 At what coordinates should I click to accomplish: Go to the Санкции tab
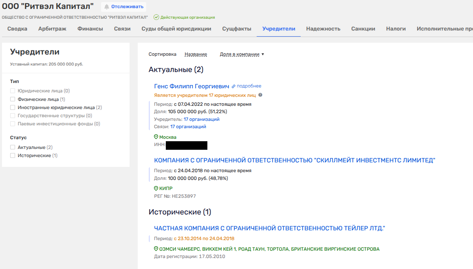tap(363, 29)
